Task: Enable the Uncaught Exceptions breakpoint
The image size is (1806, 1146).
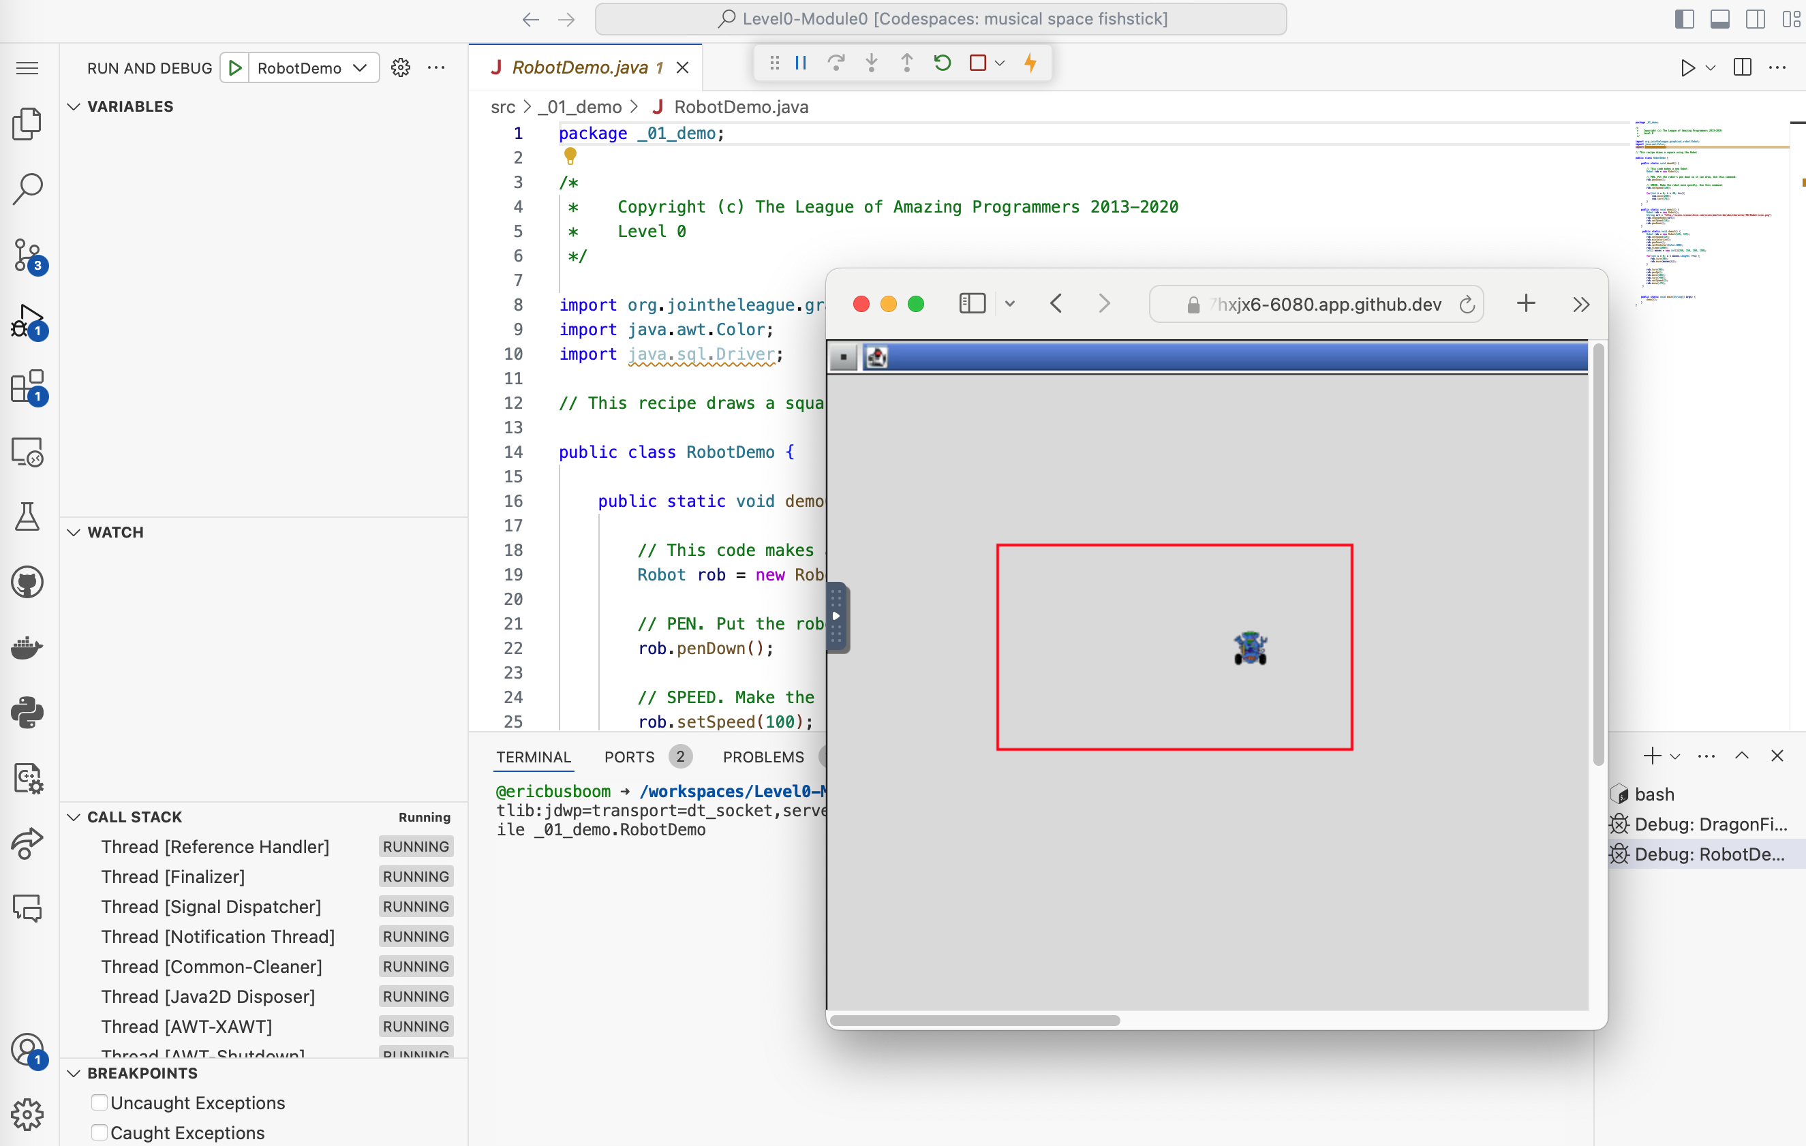Action: (x=99, y=1102)
